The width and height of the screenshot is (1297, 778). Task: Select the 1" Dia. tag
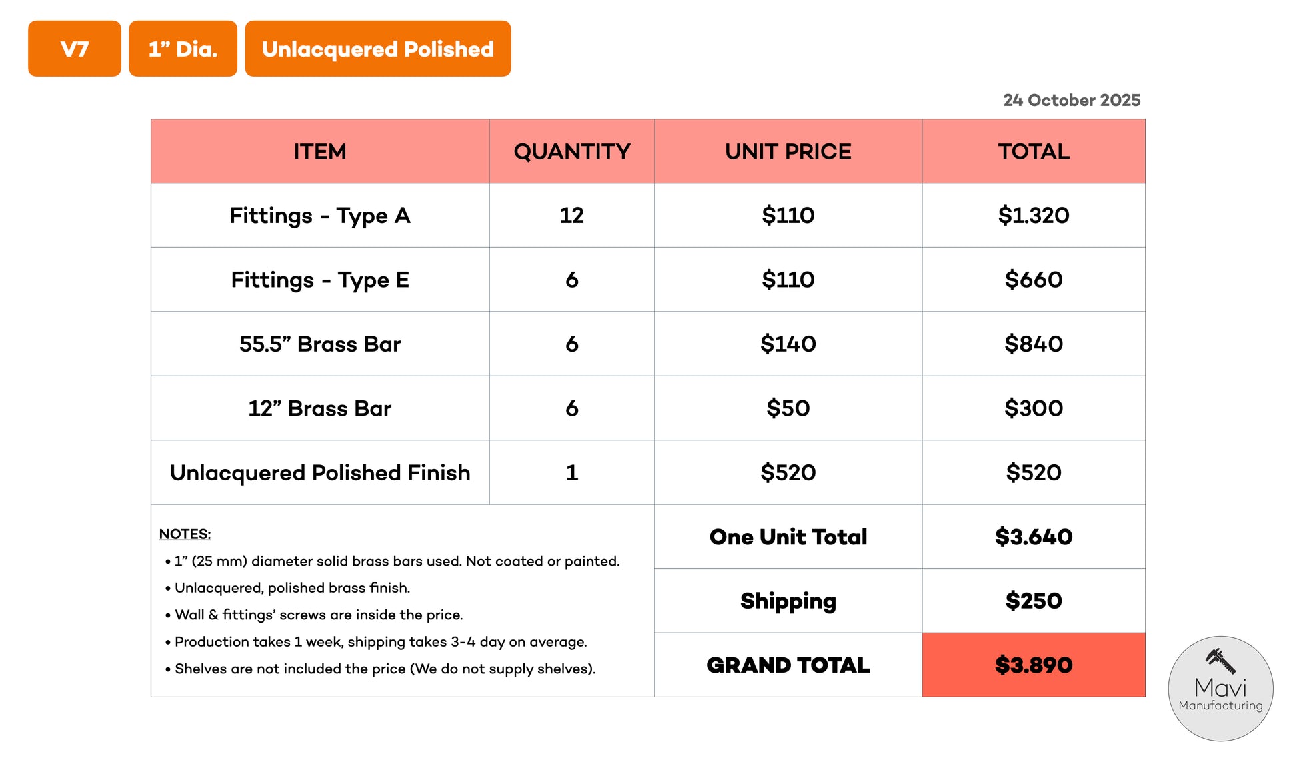pyautogui.click(x=183, y=49)
